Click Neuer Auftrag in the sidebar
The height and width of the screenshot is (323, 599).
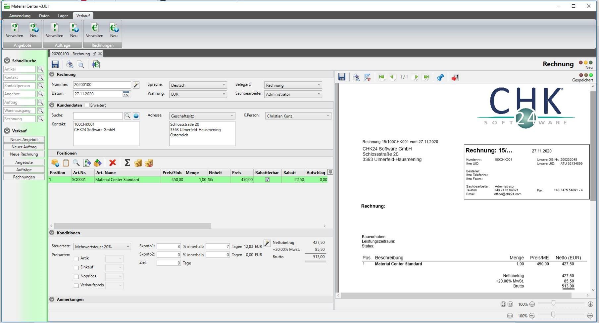pos(24,147)
